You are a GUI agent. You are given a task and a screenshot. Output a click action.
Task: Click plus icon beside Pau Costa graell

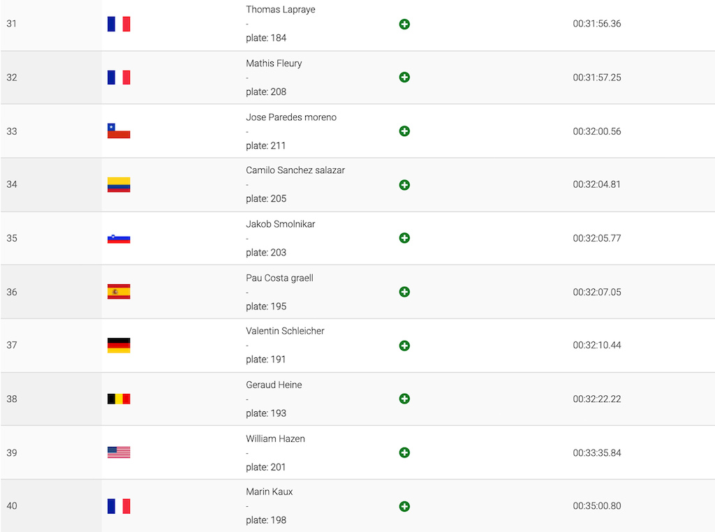(x=404, y=292)
